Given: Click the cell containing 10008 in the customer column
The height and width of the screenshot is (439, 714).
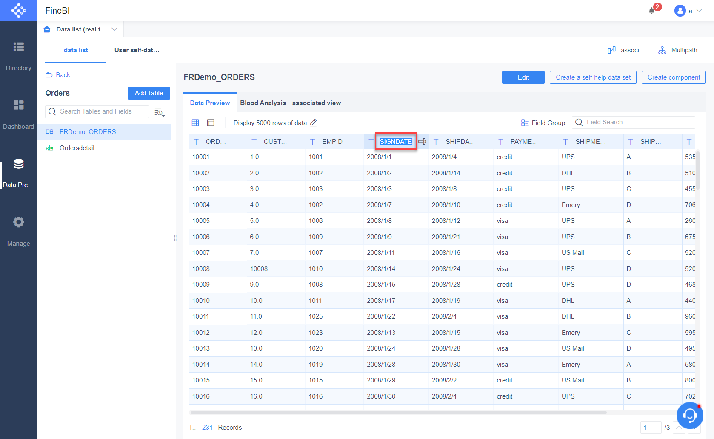Looking at the screenshot, I should pyautogui.click(x=276, y=269).
